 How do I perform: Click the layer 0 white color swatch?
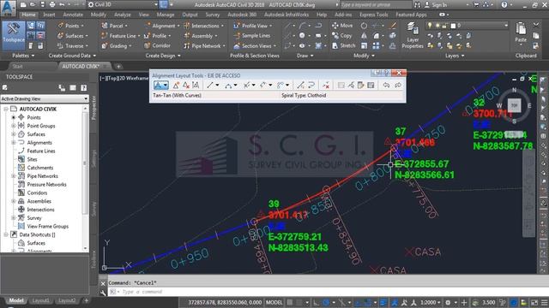453,26
